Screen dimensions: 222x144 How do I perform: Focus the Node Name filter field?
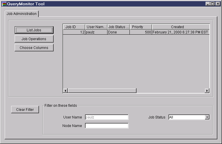pos(107,126)
